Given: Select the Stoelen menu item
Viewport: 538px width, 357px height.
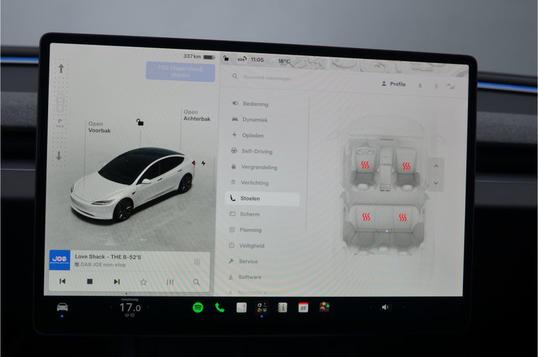Looking at the screenshot, I should (262, 199).
